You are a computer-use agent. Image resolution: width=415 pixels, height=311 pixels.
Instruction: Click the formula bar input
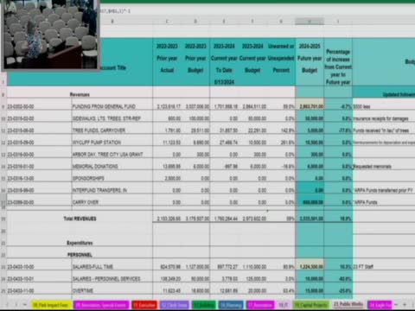(257, 11)
